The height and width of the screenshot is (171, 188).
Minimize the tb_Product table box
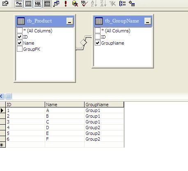pos(70,21)
